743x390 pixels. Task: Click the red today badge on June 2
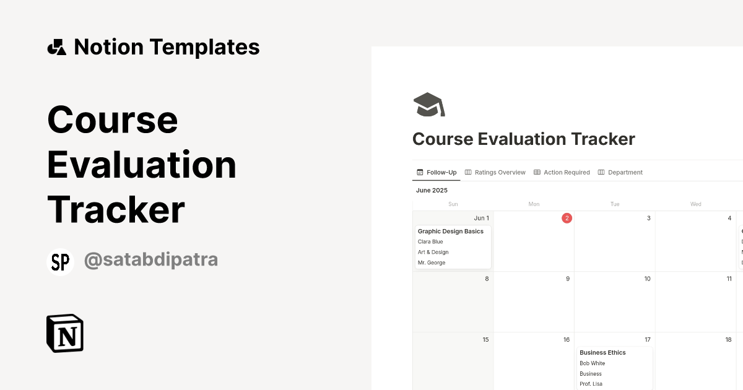[567, 217]
